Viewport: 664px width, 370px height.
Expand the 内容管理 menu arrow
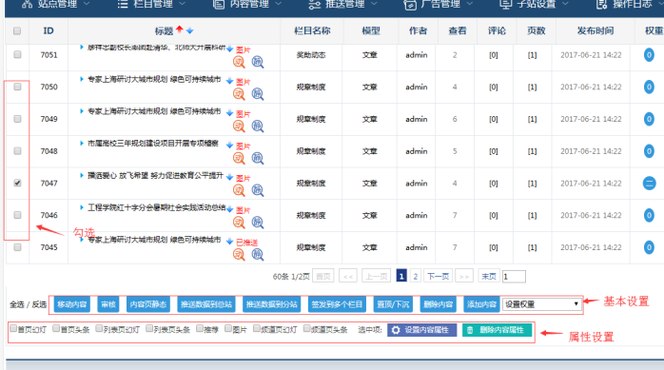pos(279,4)
